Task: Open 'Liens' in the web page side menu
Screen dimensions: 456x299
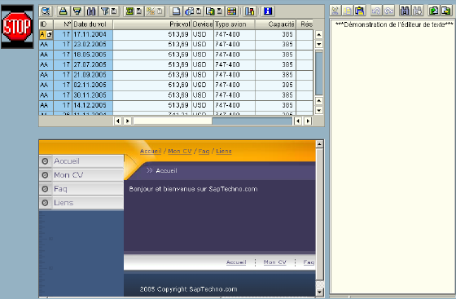Action: [81, 203]
